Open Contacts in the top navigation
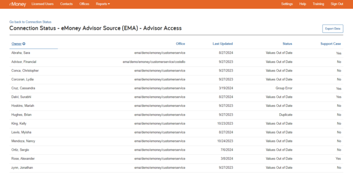 coord(66,4)
